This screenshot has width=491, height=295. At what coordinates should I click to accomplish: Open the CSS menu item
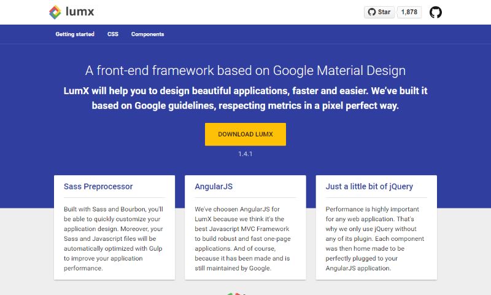[x=113, y=34]
